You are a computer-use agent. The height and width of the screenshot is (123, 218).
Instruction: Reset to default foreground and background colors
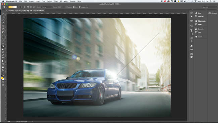coord(2,76)
